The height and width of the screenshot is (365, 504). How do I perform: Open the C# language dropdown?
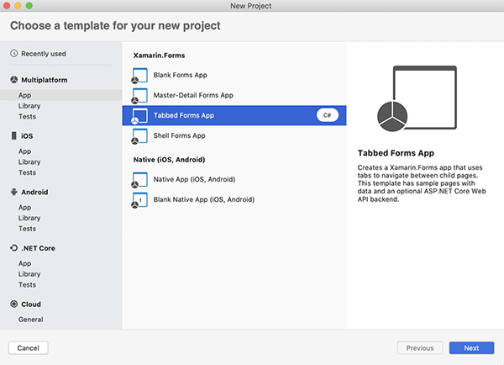pyautogui.click(x=328, y=115)
